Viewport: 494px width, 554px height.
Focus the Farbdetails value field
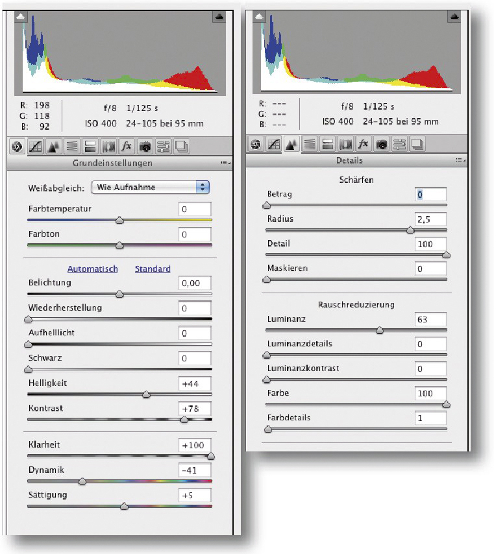coord(430,418)
